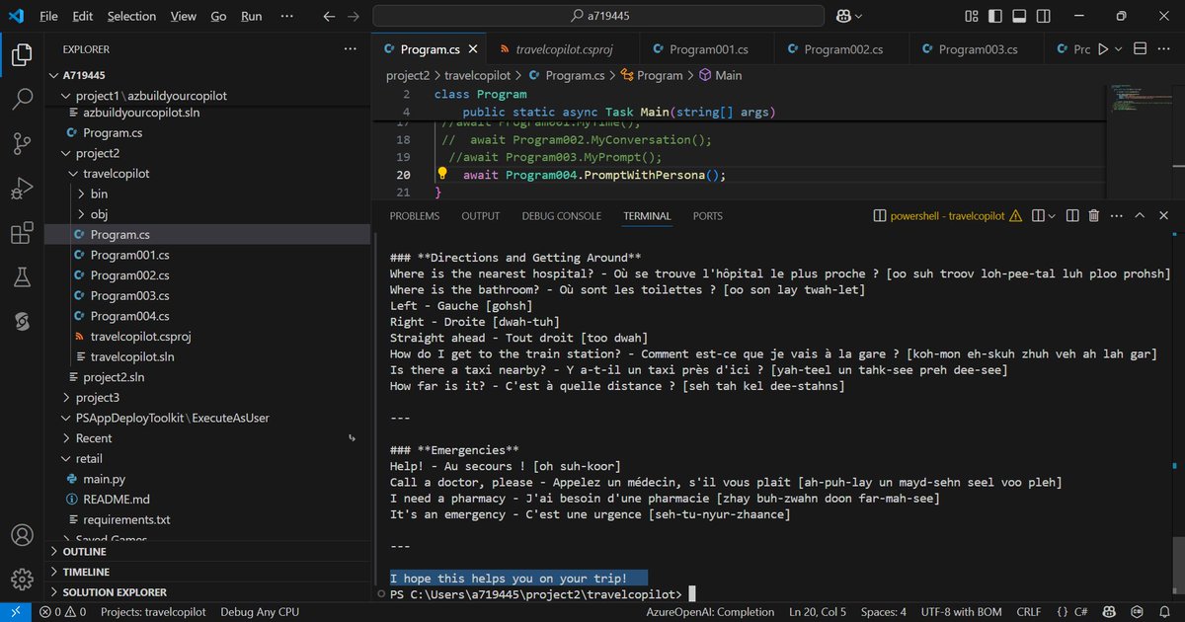Expand the bin folder in travelcopilot

click(99, 194)
